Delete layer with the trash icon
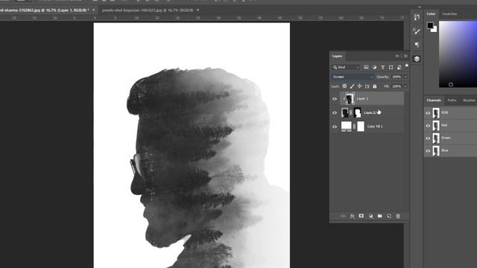The image size is (477, 268). point(398,216)
